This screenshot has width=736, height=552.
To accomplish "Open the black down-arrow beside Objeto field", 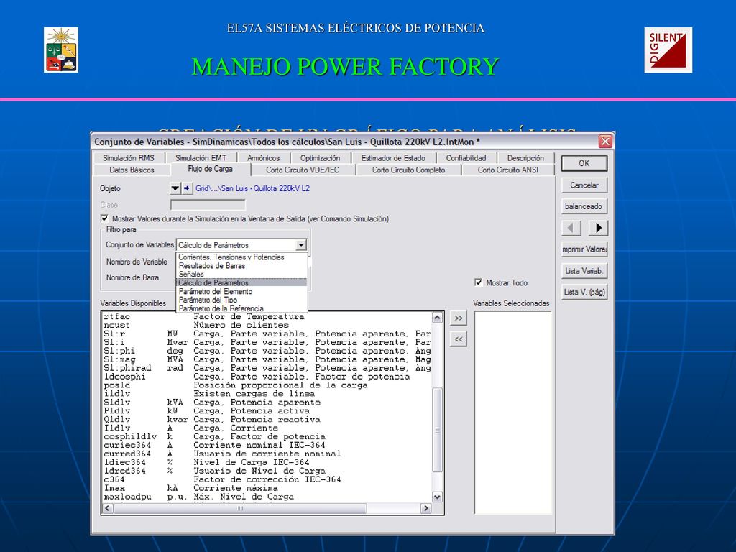I will (175, 188).
